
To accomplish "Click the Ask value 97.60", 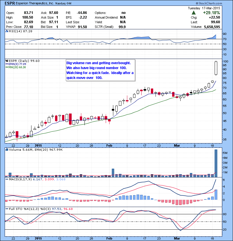I will [x=54, y=13].
